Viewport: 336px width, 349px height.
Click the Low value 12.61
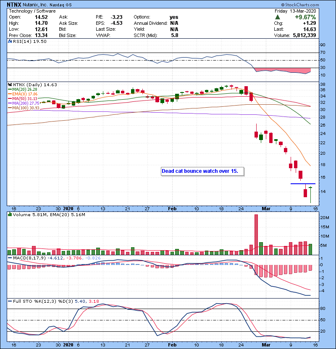[x=41, y=29]
